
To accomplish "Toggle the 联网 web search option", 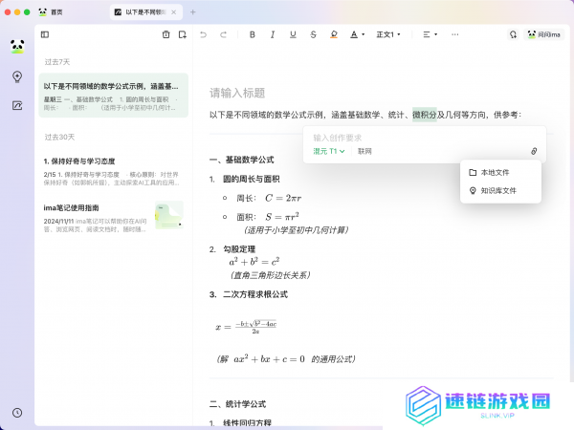I will 364,151.
